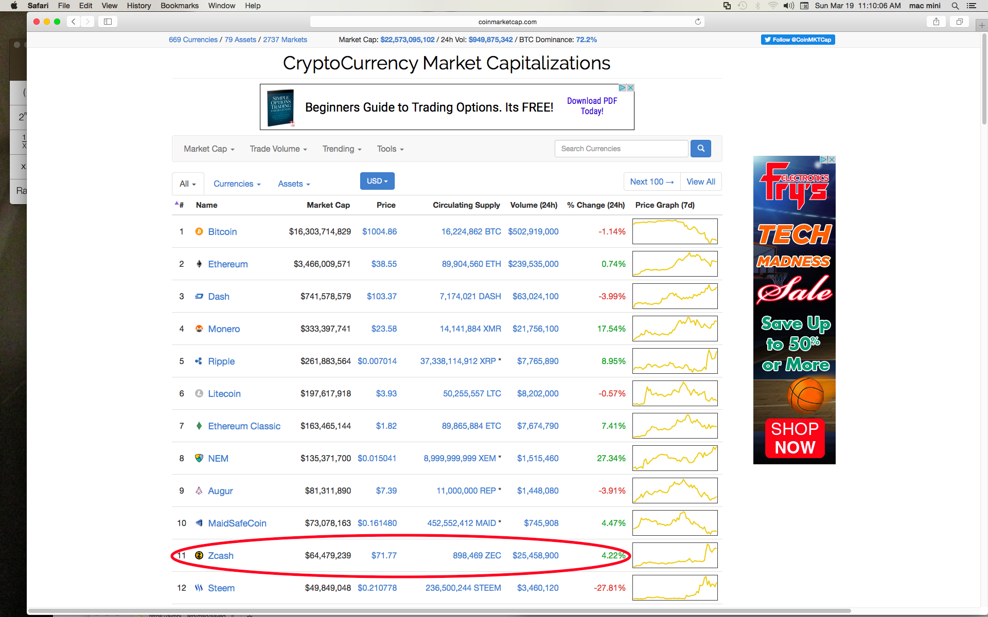Open the View menu in the menu bar

[109, 6]
